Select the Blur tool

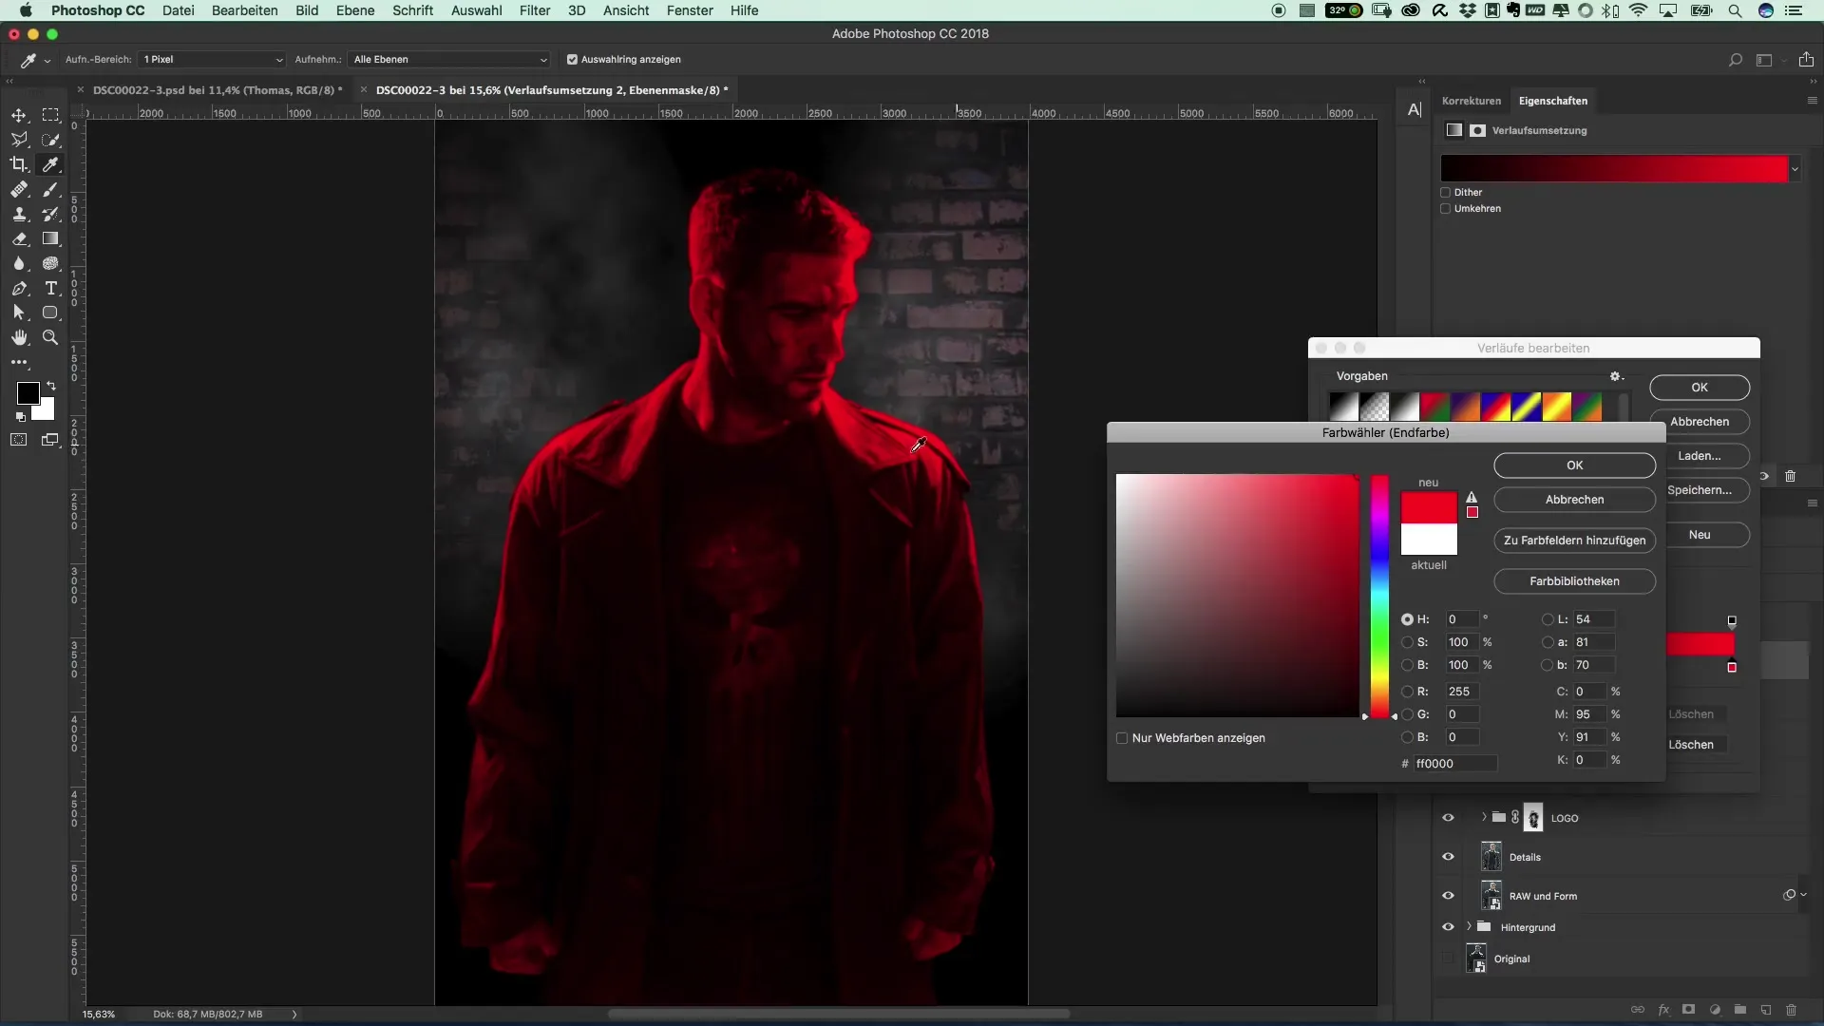[19, 263]
